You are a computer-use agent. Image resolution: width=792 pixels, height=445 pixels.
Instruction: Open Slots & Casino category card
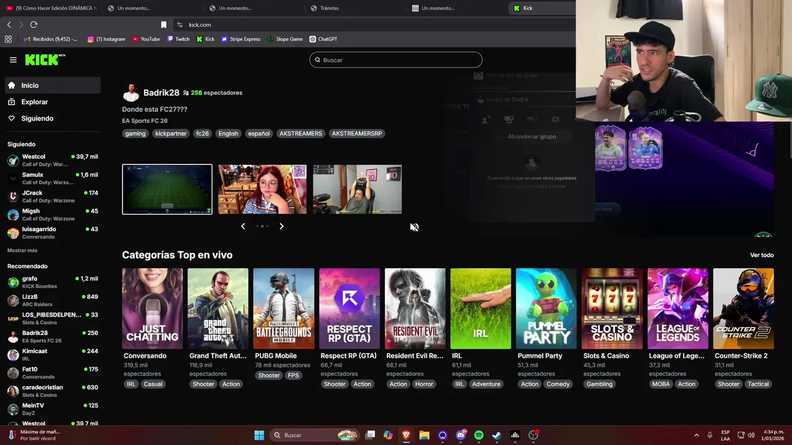coord(612,308)
